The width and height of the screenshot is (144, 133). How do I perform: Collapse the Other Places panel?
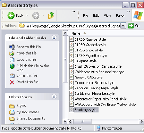pyautogui.click(x=54, y=97)
